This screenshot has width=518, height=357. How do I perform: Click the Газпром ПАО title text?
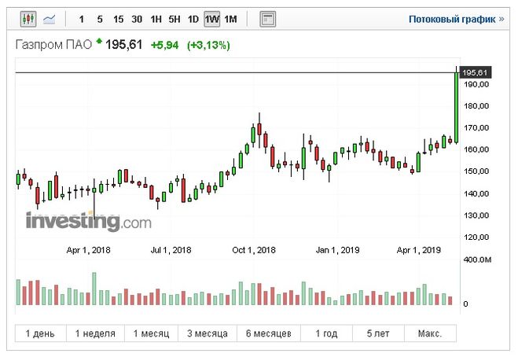coord(53,45)
